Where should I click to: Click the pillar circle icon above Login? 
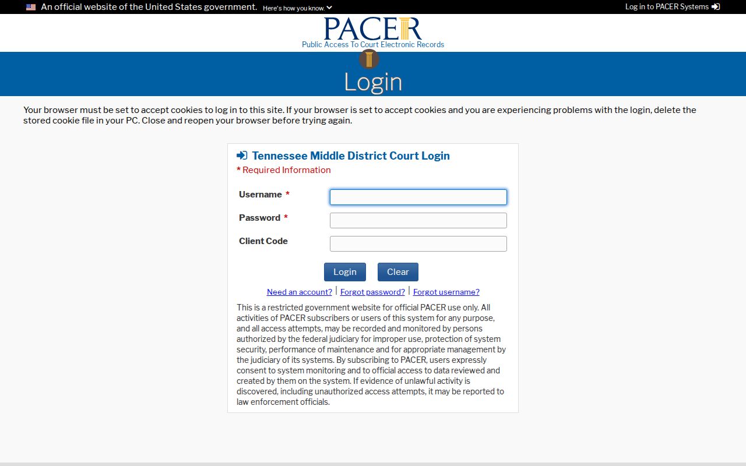369,59
